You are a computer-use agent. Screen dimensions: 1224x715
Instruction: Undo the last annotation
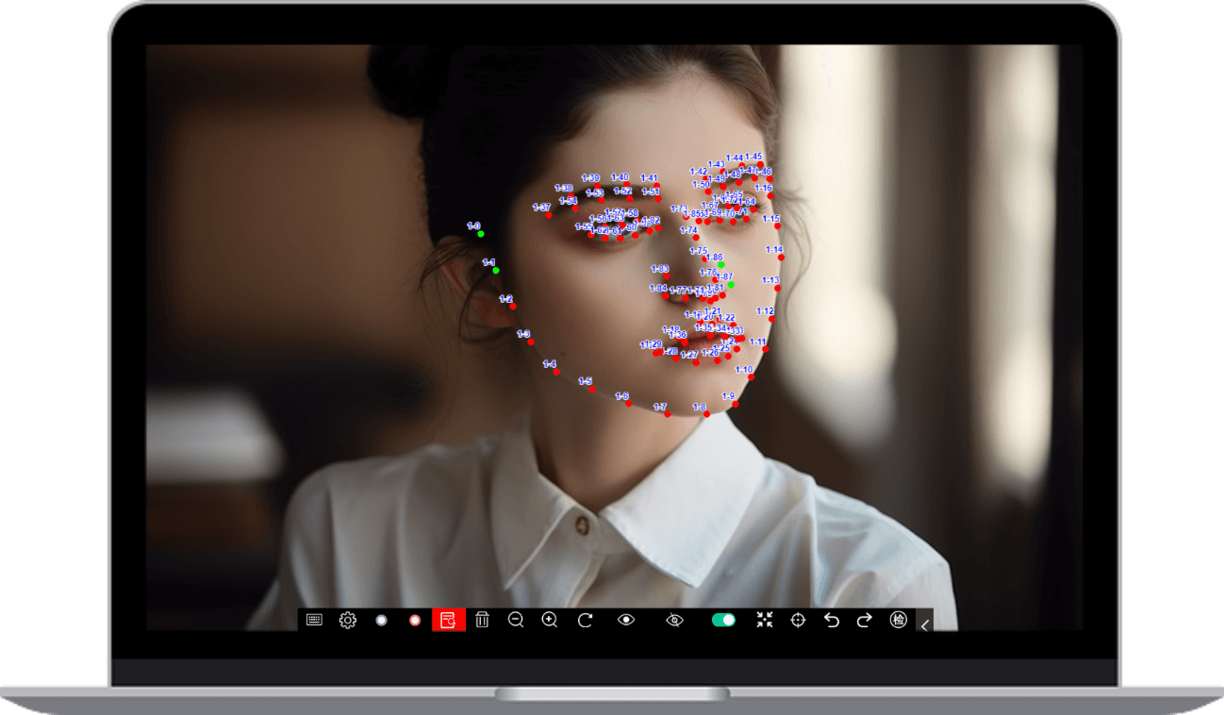click(x=830, y=620)
